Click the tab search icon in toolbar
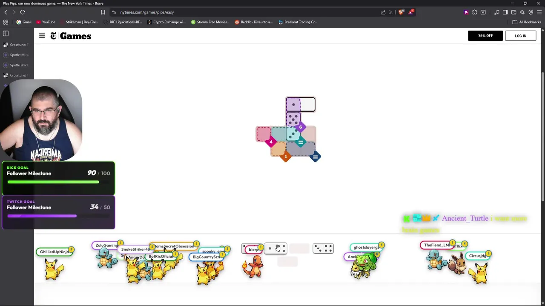This screenshot has height=306, width=545. click(483, 12)
